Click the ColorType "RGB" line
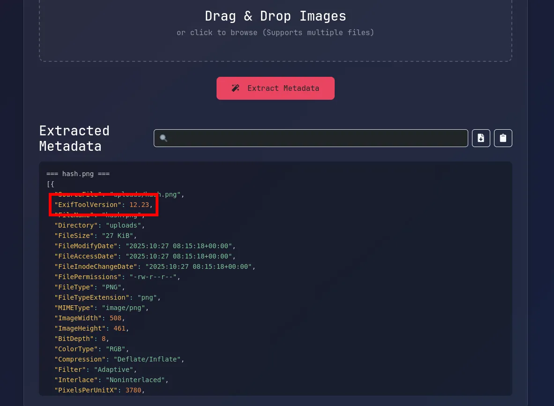This screenshot has height=406, width=554. [x=91, y=349]
